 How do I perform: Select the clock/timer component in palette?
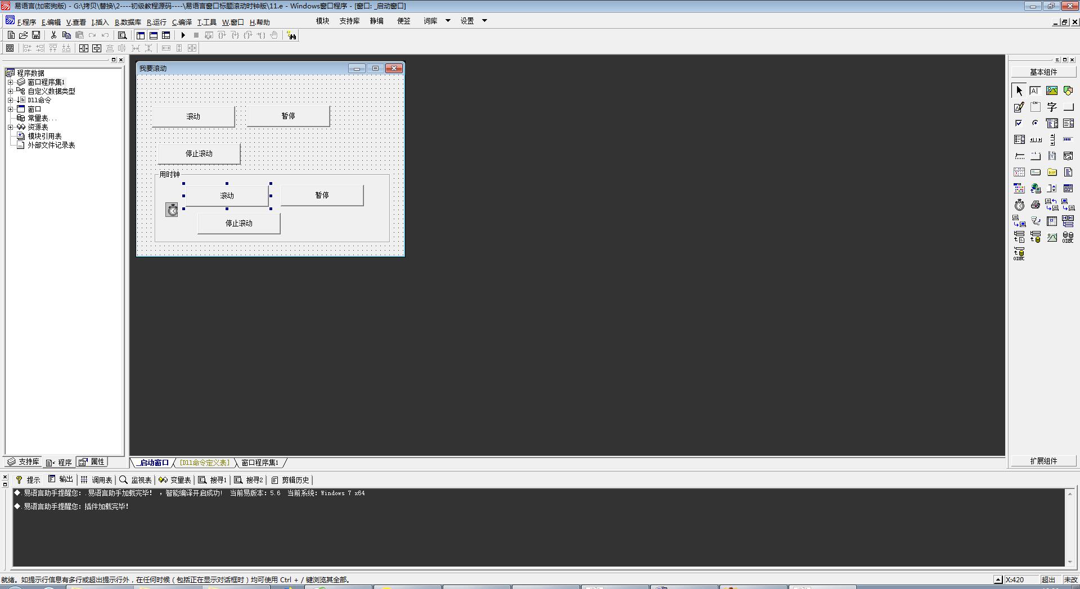click(x=1019, y=205)
